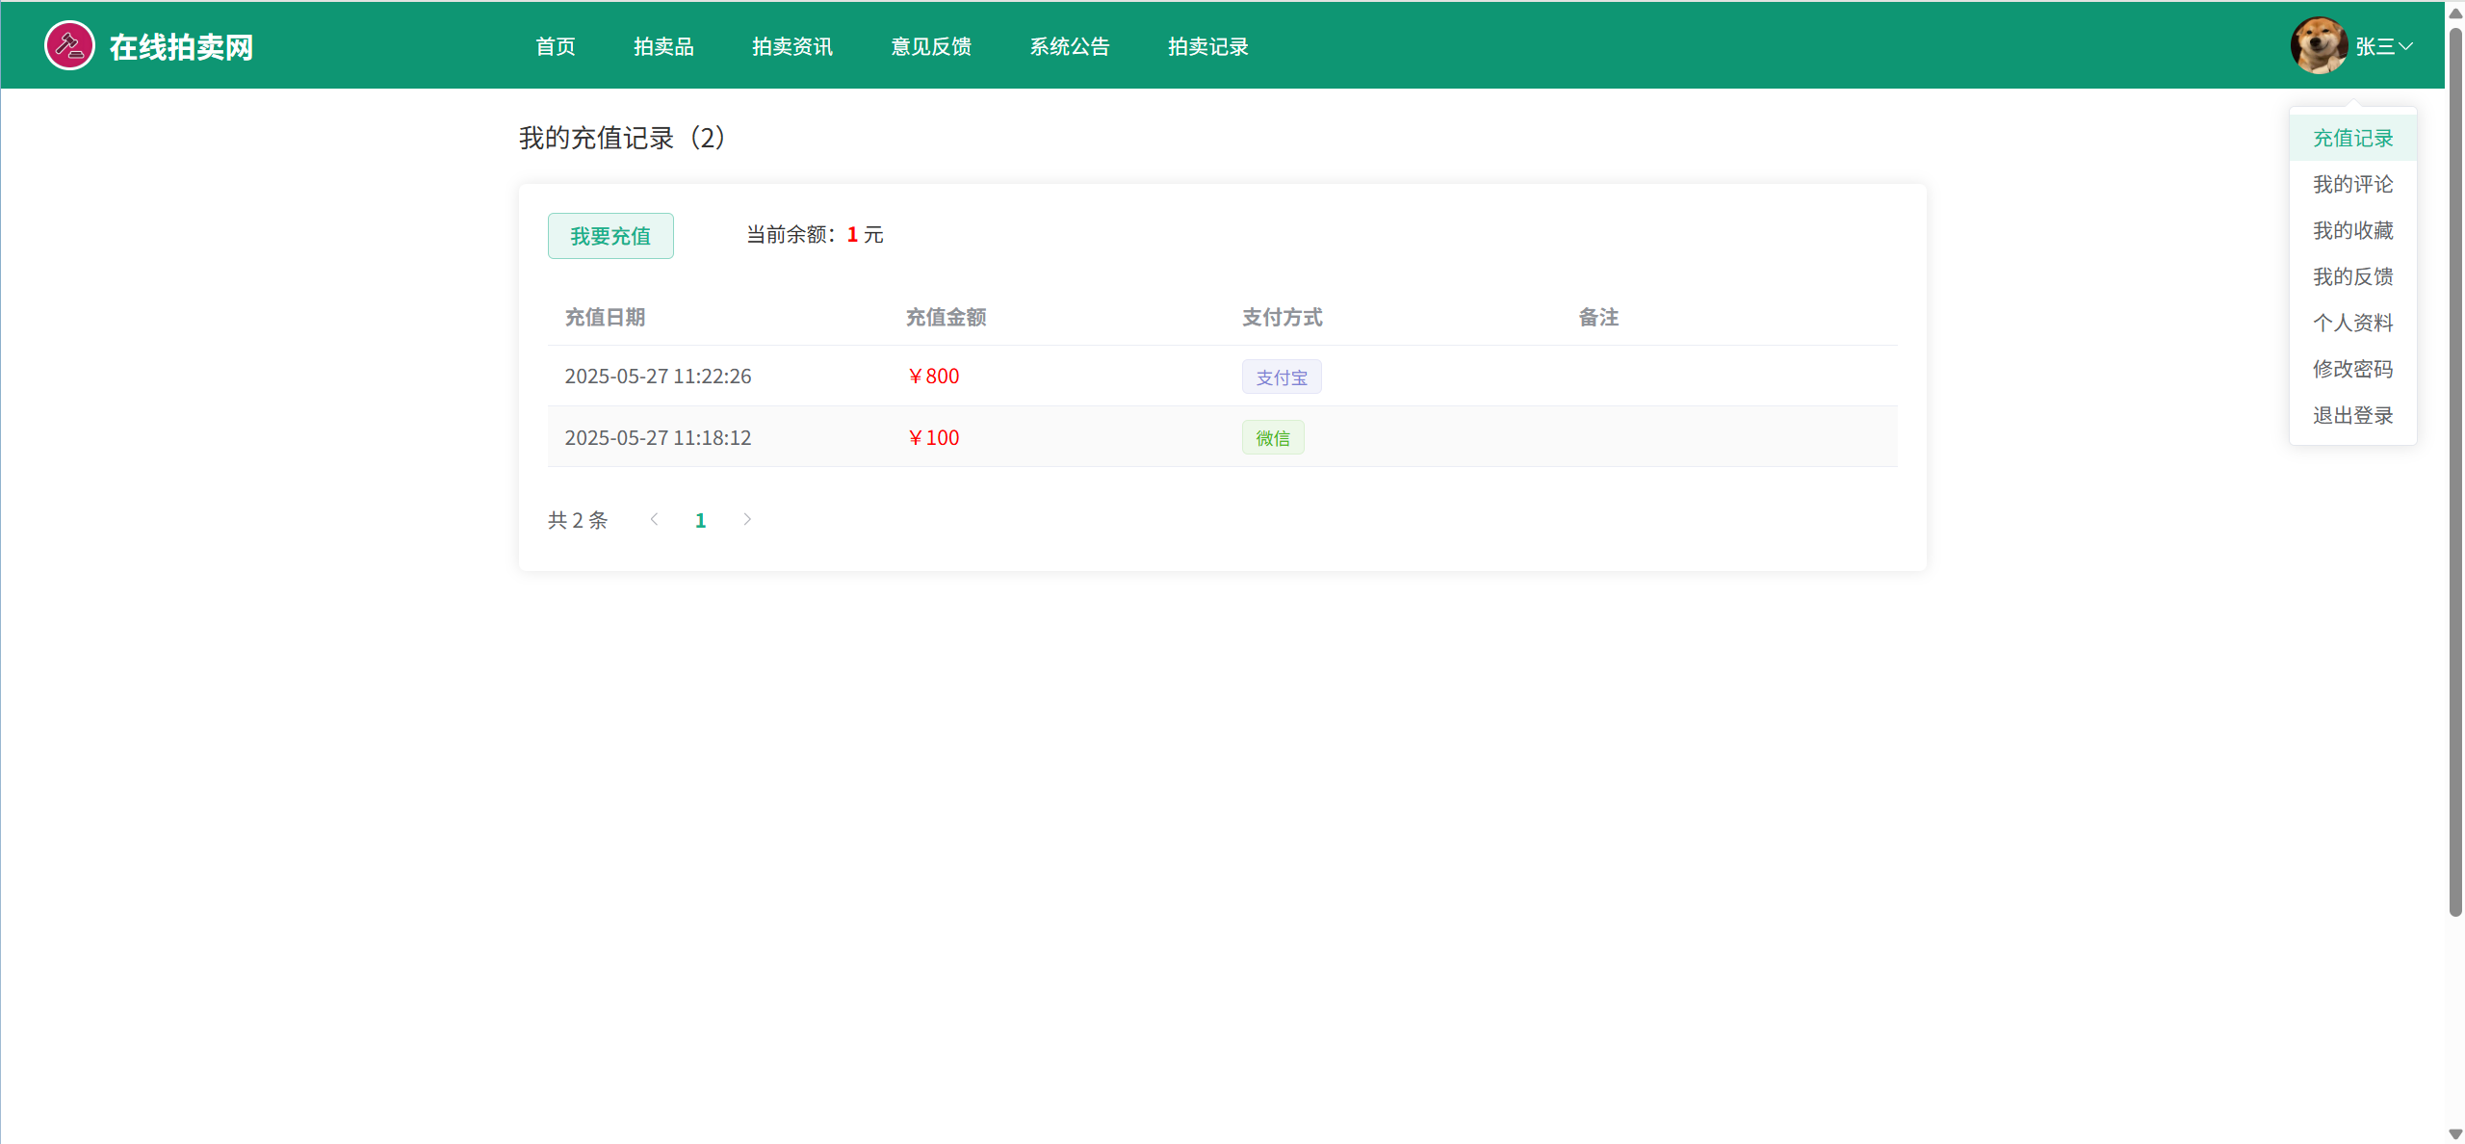Choose 我的评论 from the dropdown menu
The height and width of the screenshot is (1144, 2465).
coord(2352,185)
